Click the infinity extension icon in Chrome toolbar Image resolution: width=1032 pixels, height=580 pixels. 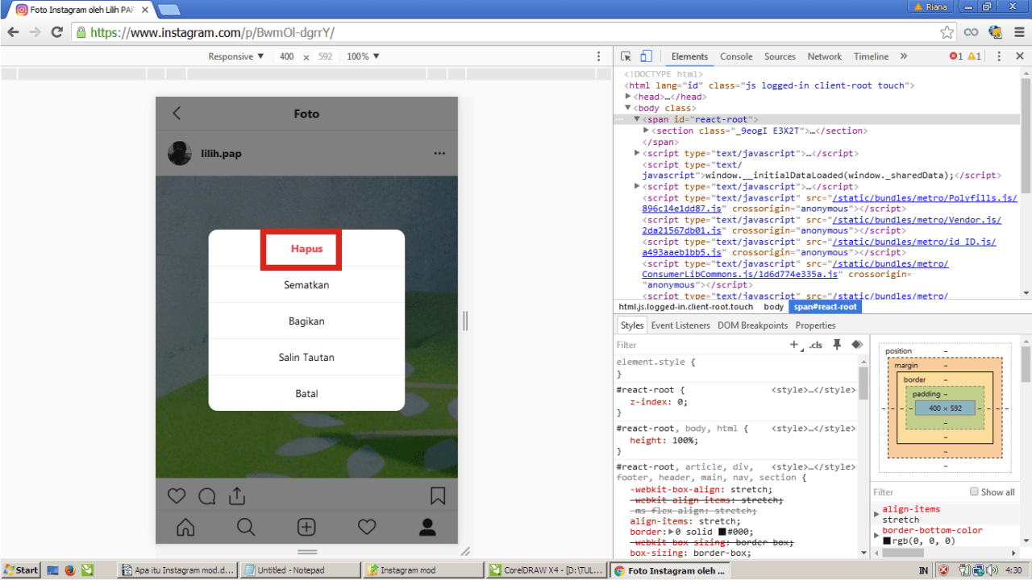(972, 32)
